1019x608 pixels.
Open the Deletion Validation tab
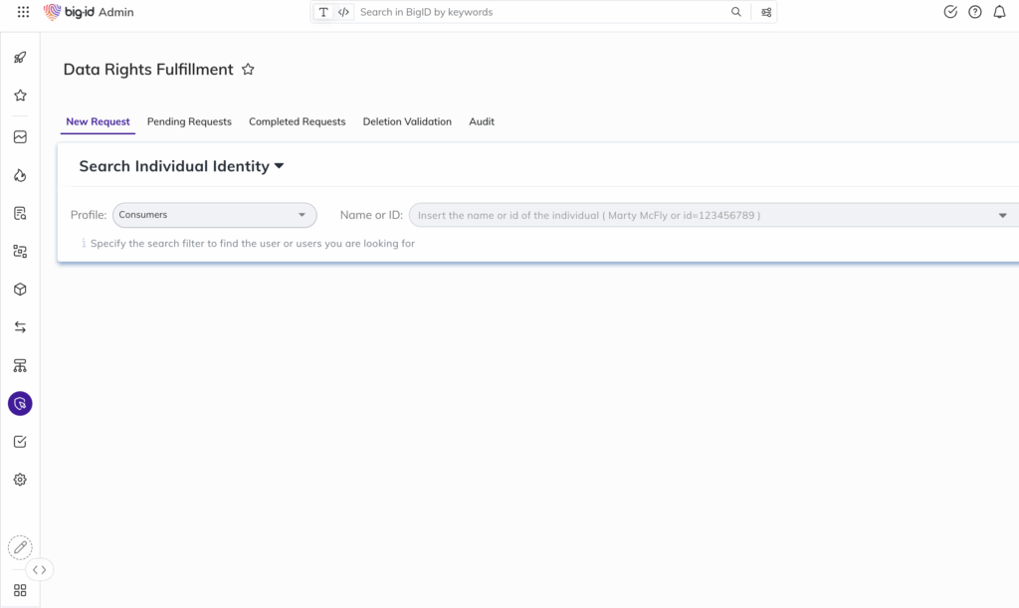pos(406,121)
